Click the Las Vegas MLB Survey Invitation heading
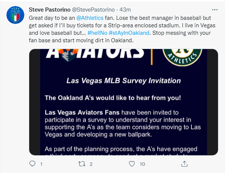 123,81
